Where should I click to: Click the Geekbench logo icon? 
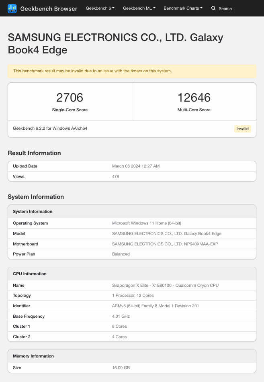[x=12, y=8]
